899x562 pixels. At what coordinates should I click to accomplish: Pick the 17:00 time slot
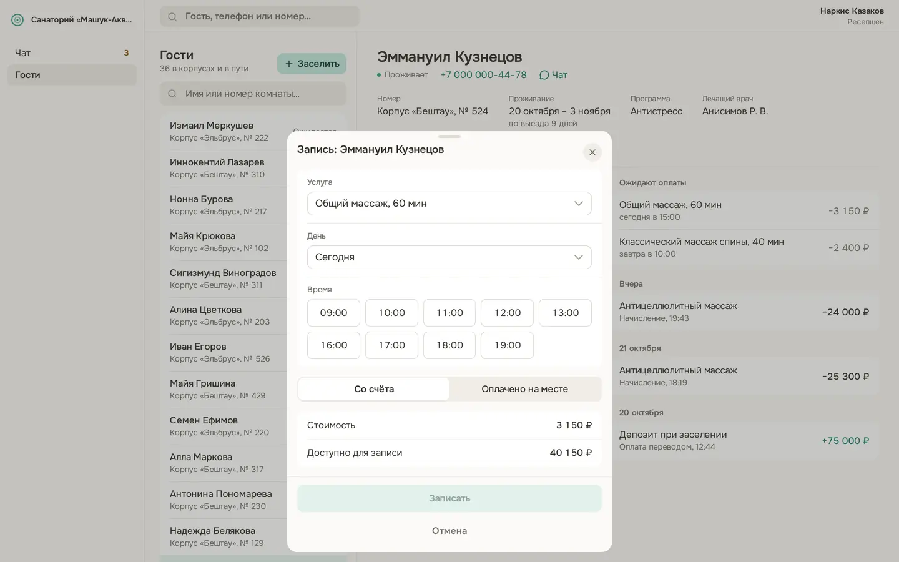[x=391, y=345]
